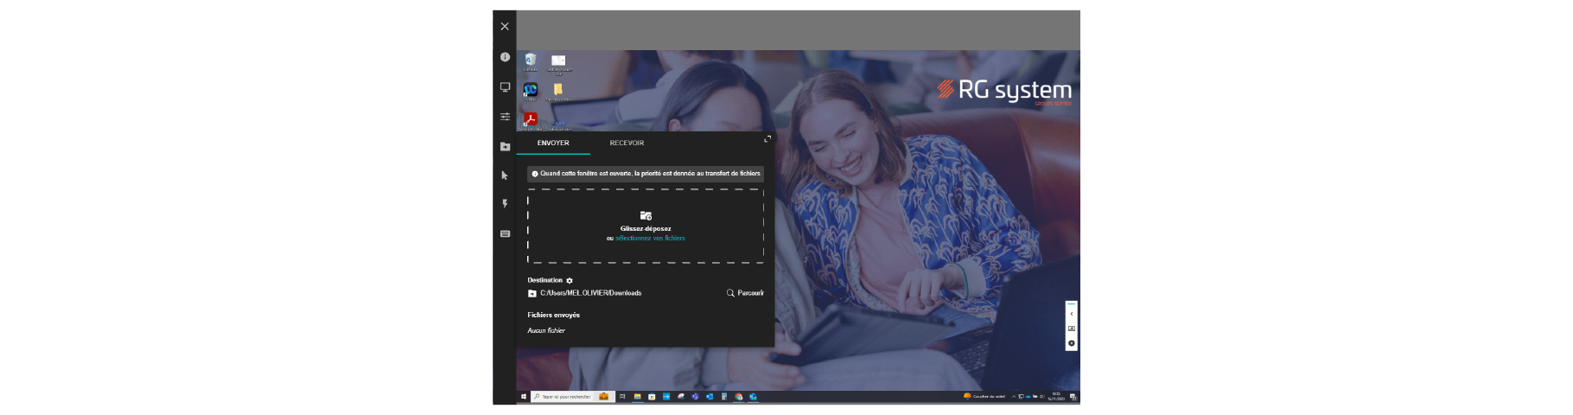Collapse the floating session widget with chevron

[1072, 314]
